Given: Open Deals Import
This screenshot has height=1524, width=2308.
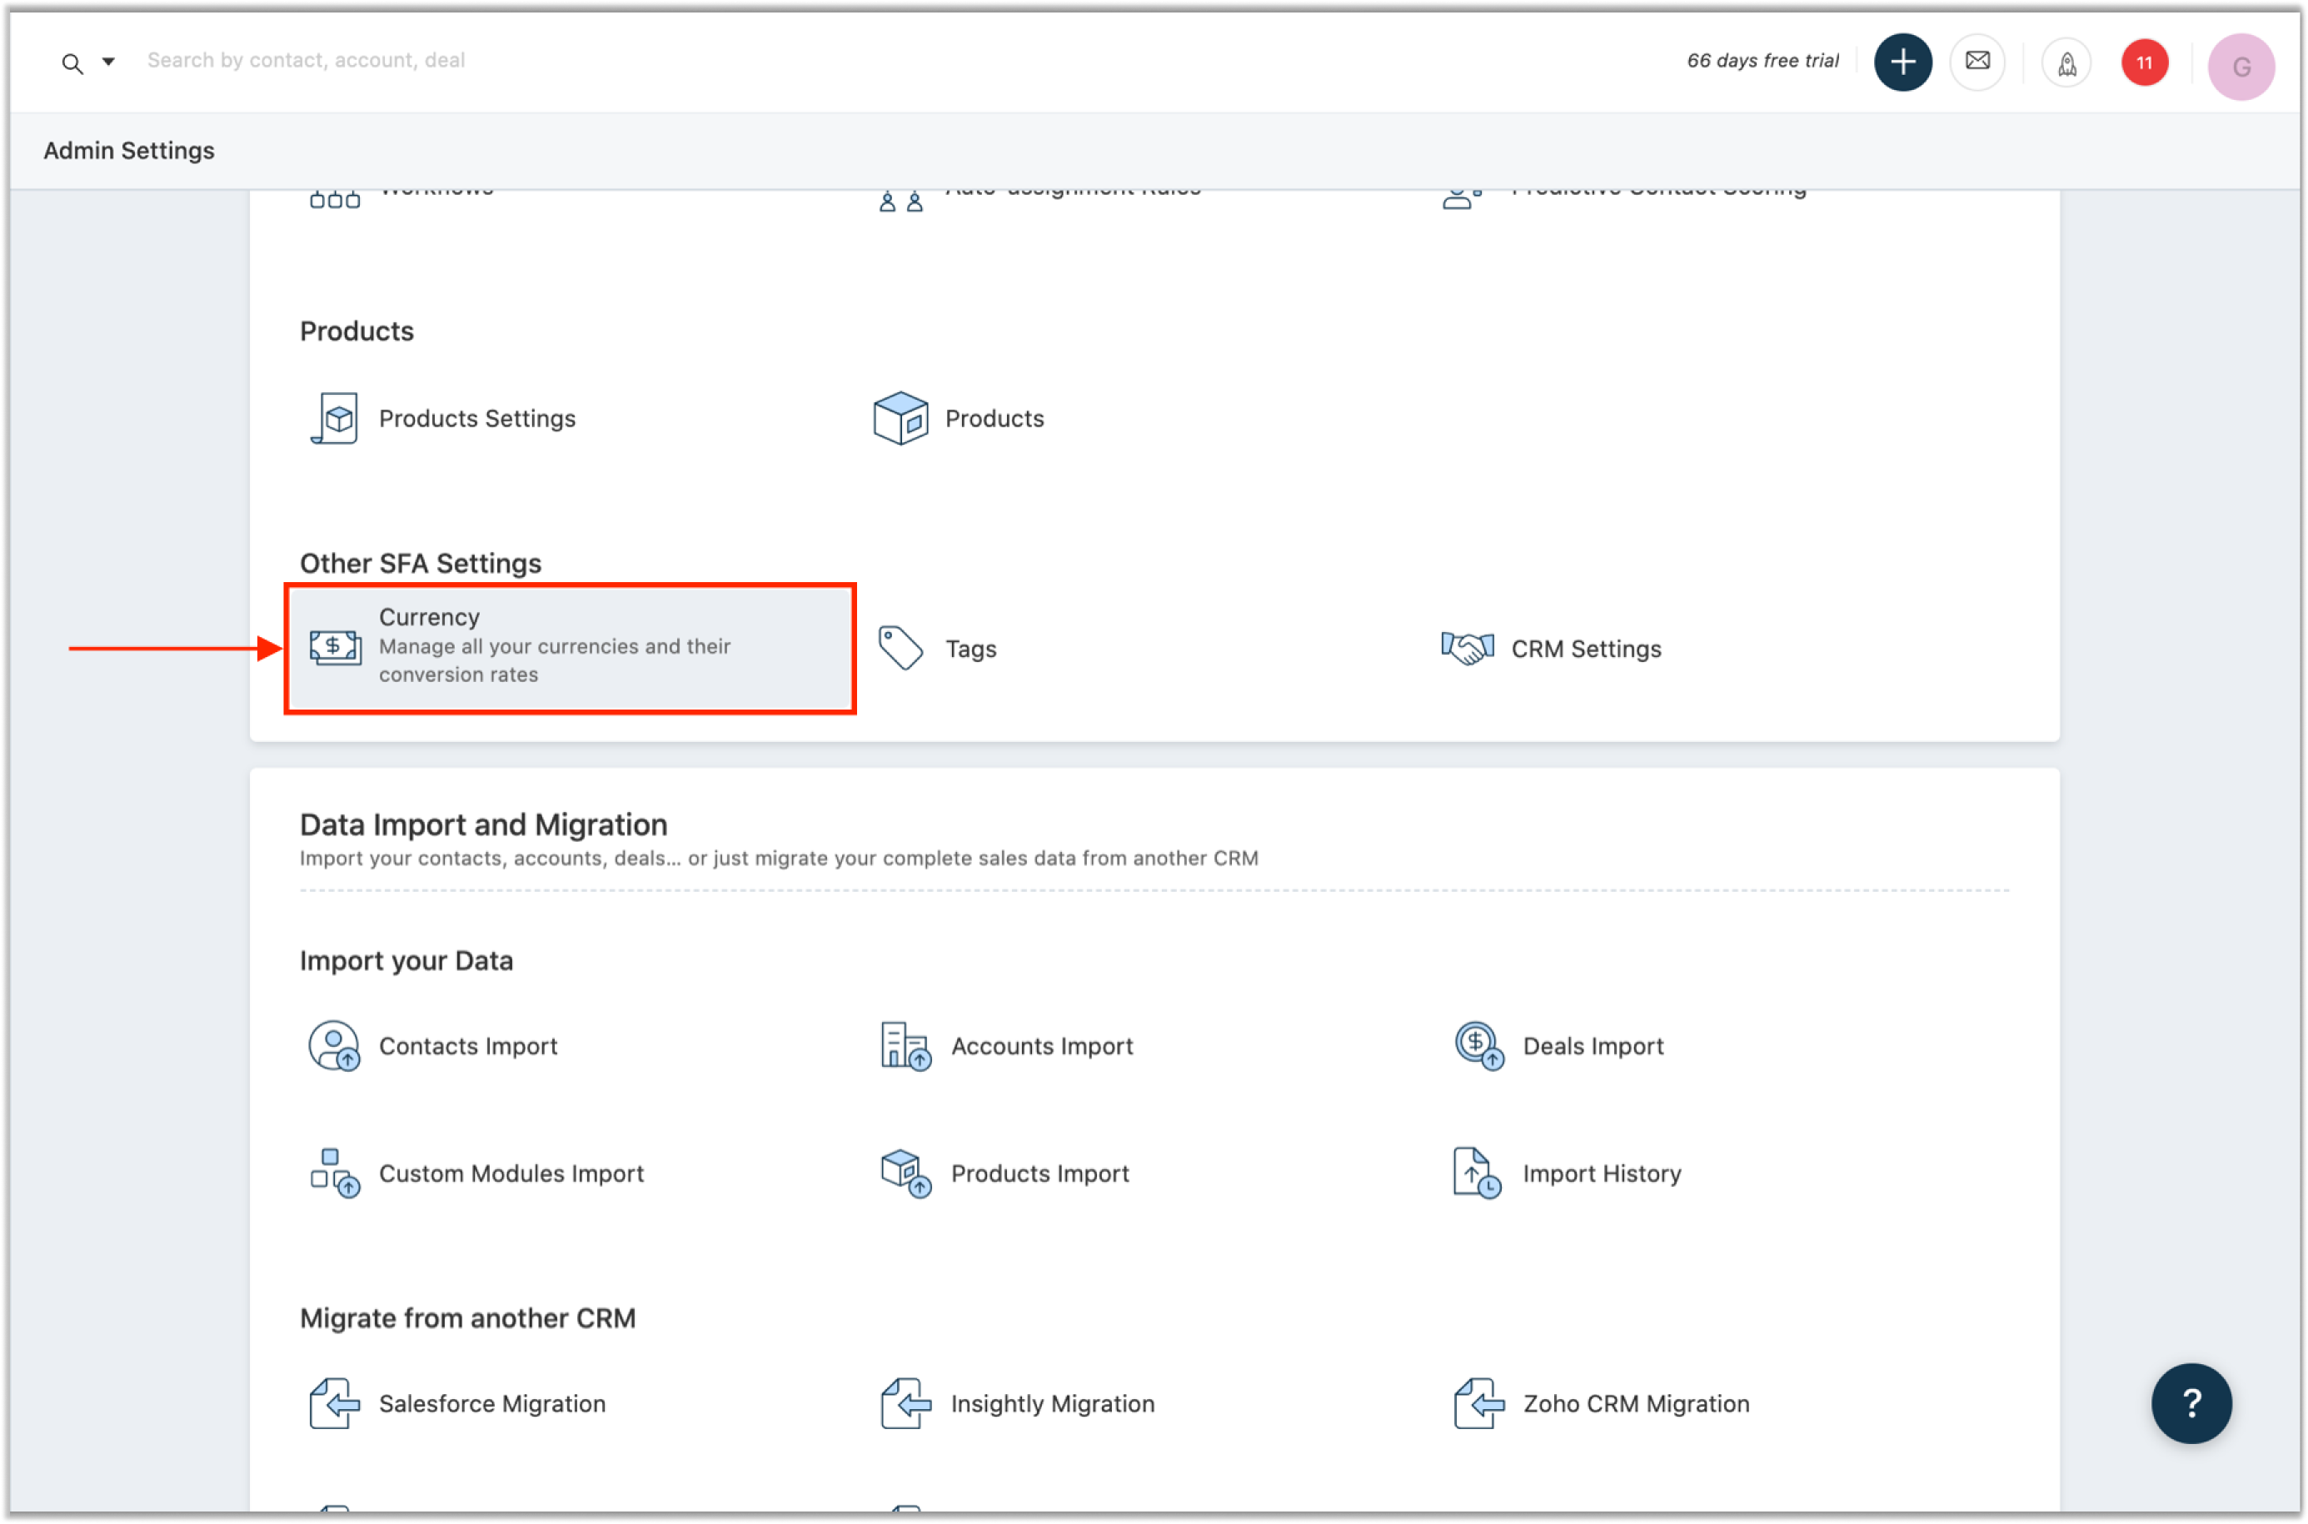Looking at the screenshot, I should point(1592,1046).
